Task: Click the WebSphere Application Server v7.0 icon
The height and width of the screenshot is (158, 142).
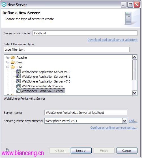Action: (x=18, y=81)
